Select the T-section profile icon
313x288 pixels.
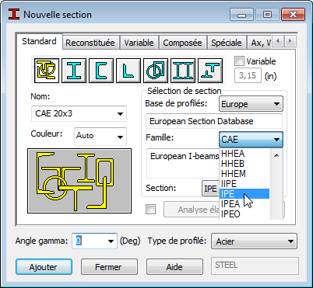[x=210, y=71]
